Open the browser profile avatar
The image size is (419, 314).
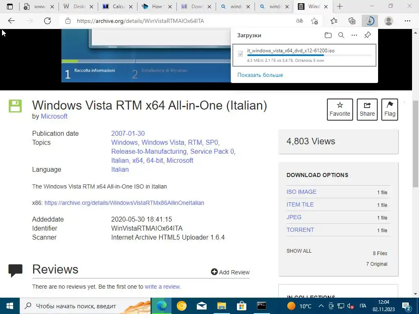(x=389, y=21)
